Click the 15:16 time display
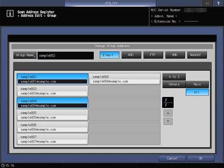224x168 pixels. (10, 165)
